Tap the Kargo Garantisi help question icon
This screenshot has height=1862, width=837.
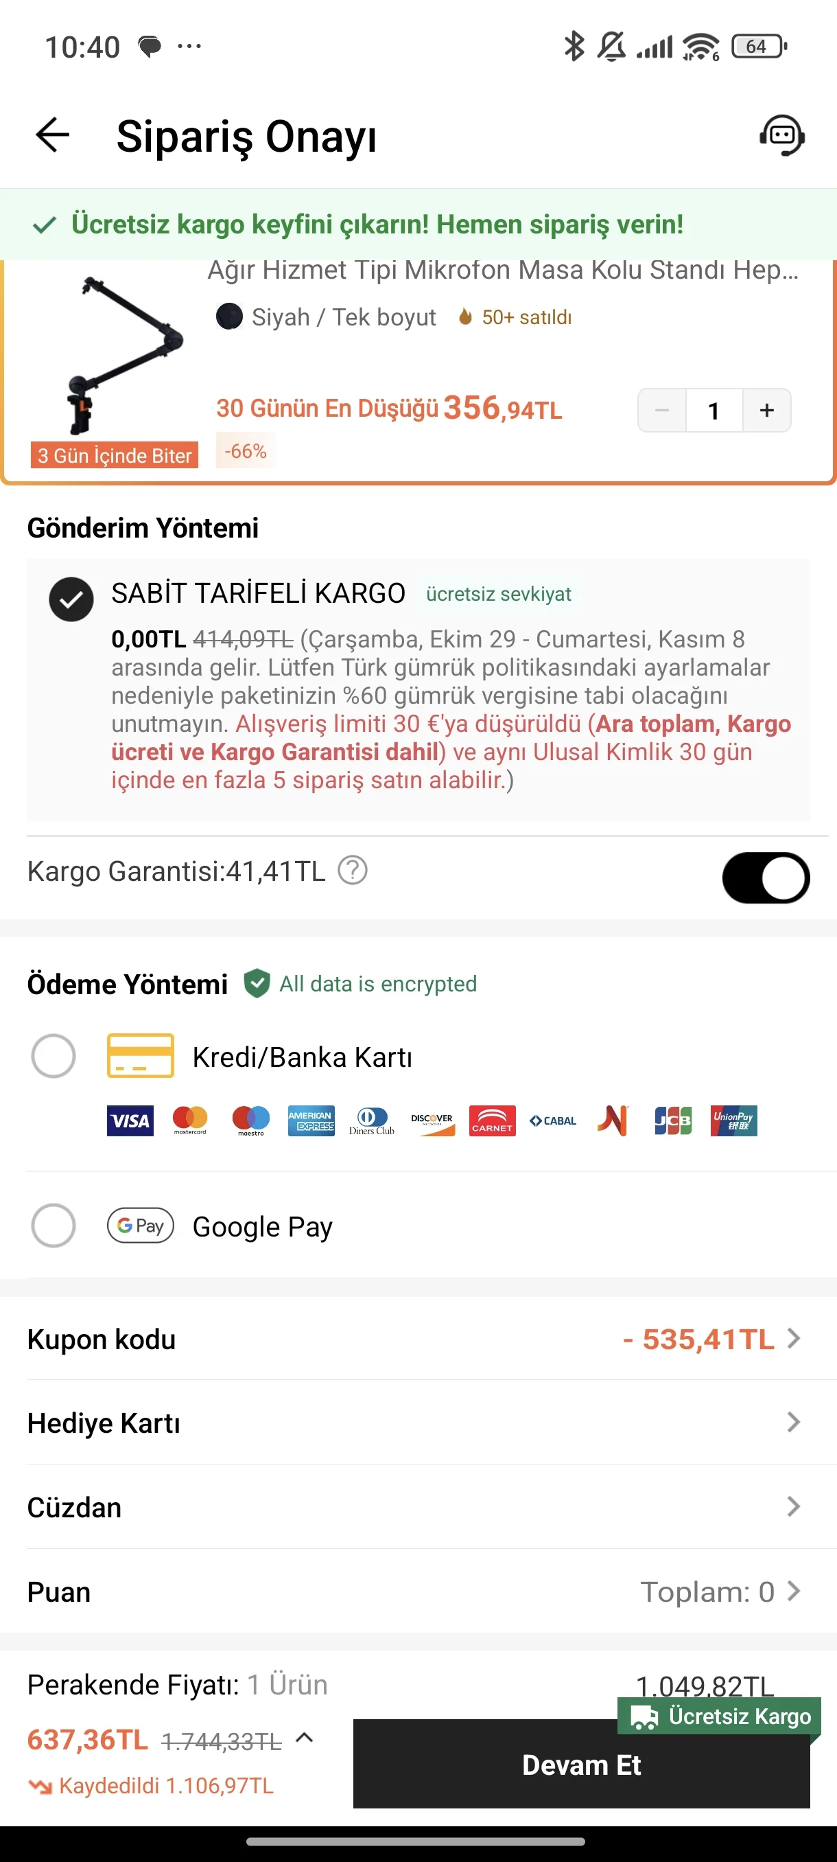click(x=353, y=871)
